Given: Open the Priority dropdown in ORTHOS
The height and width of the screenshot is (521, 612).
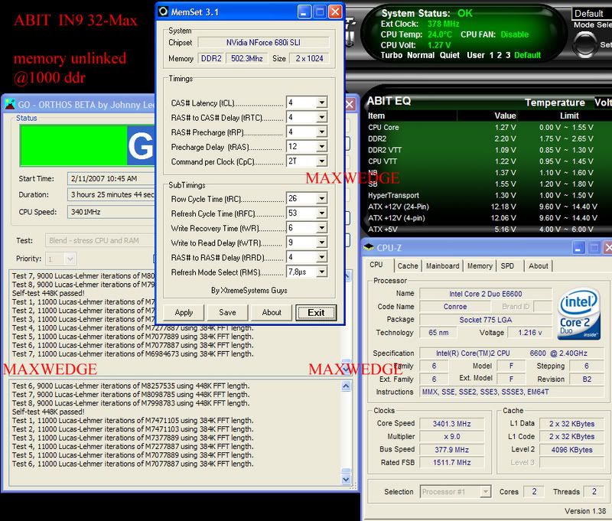Looking at the screenshot, I should click(x=70, y=259).
